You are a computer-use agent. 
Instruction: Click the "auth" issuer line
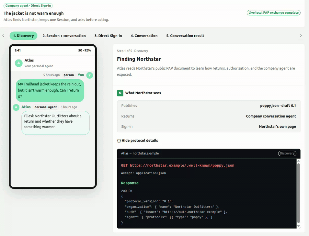pos(176,212)
